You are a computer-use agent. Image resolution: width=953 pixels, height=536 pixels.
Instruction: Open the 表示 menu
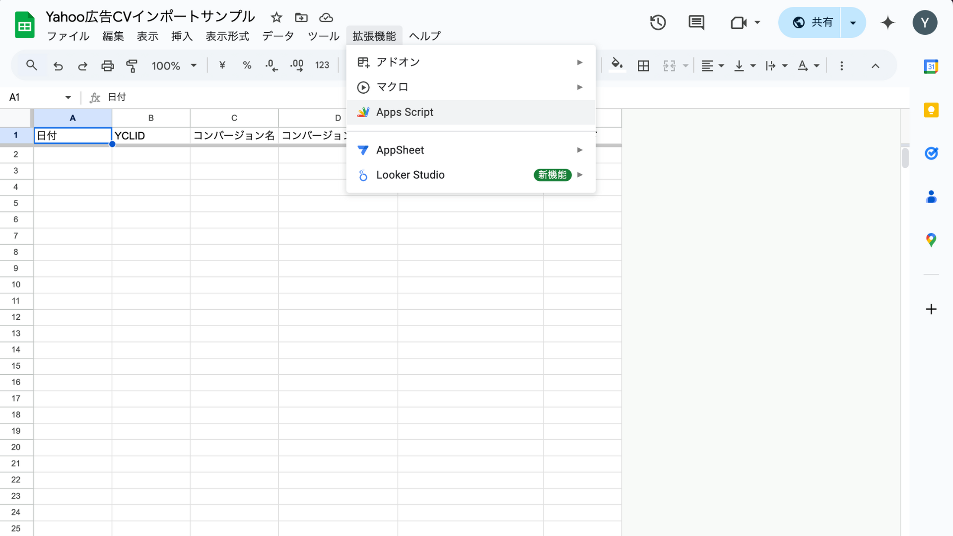click(147, 36)
